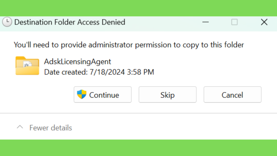
Task: Click the clock icon in title bar
Action: coord(7,22)
